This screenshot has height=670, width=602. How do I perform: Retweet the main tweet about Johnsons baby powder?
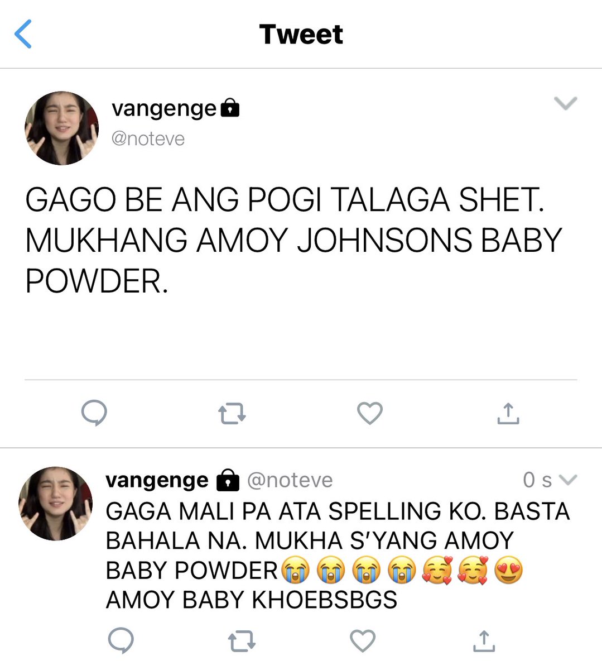tap(232, 414)
